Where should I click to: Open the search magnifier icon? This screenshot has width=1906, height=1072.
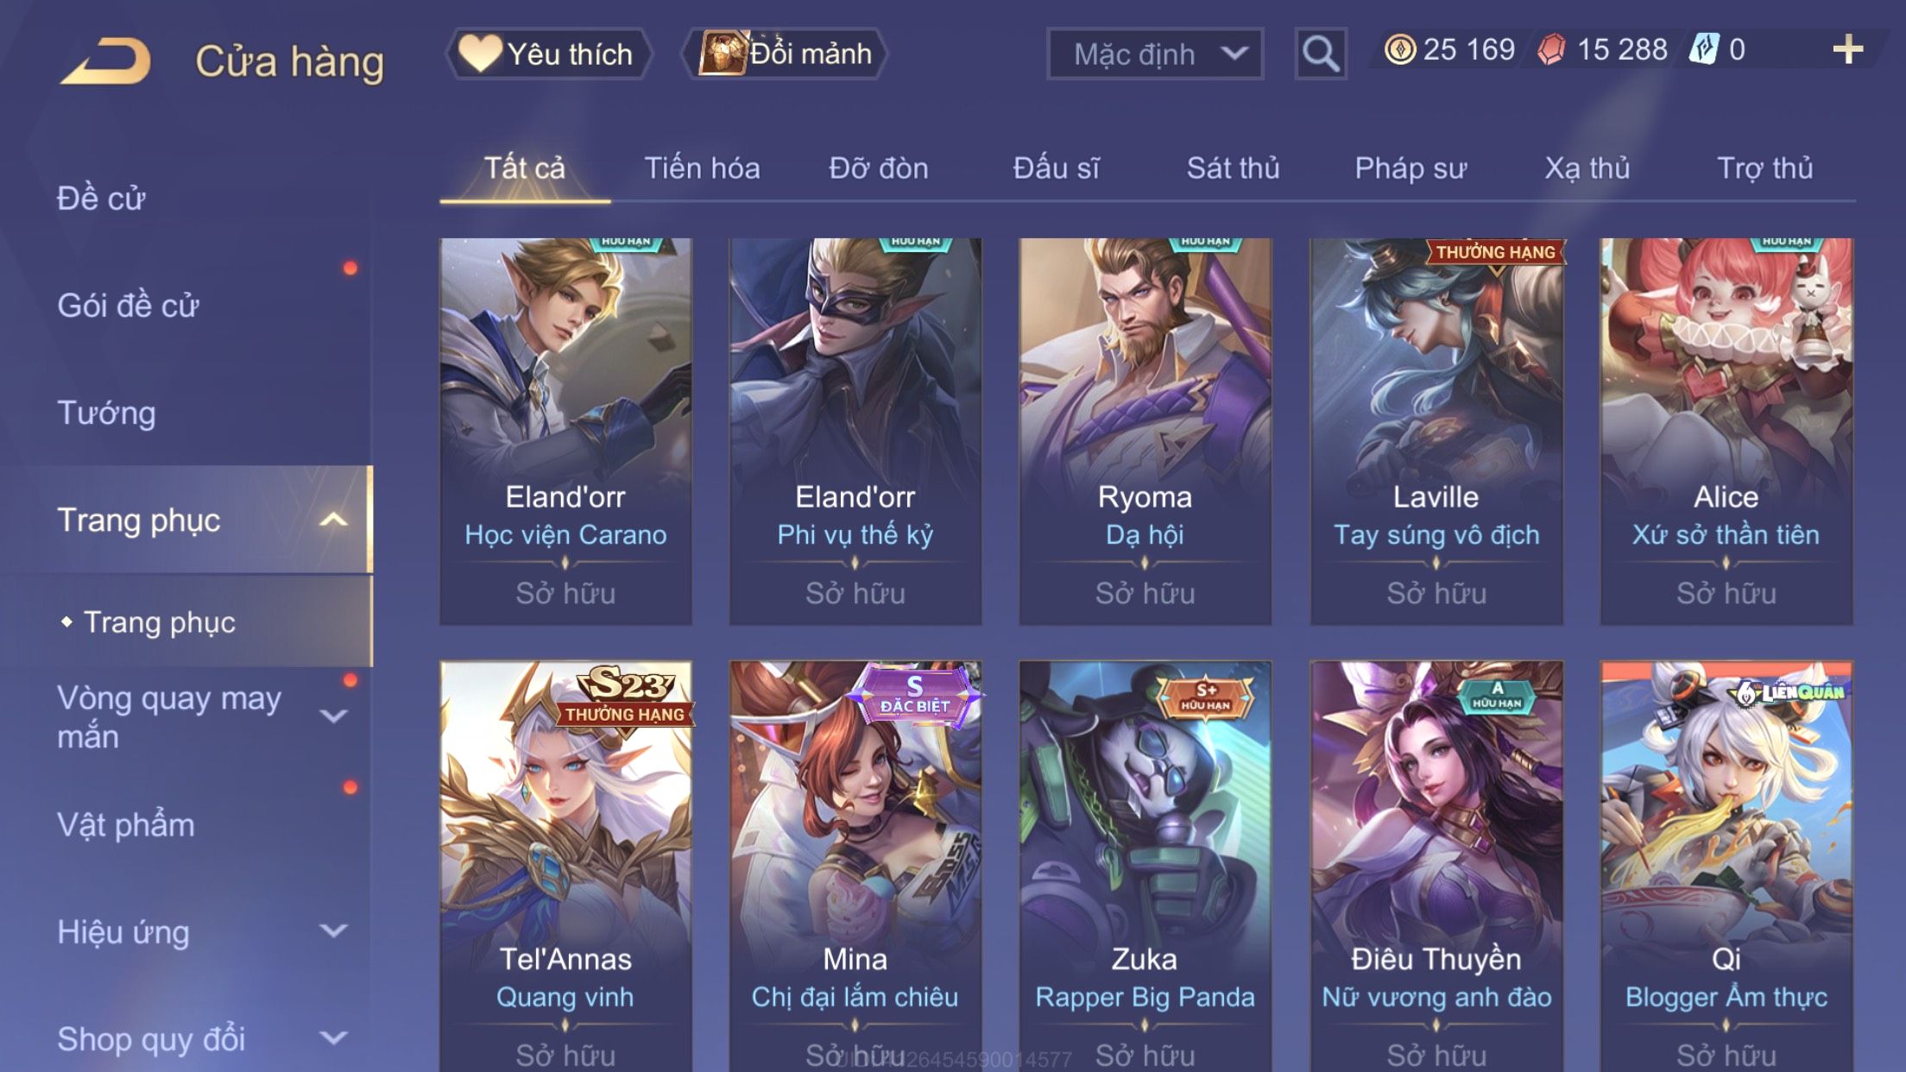tap(1321, 54)
